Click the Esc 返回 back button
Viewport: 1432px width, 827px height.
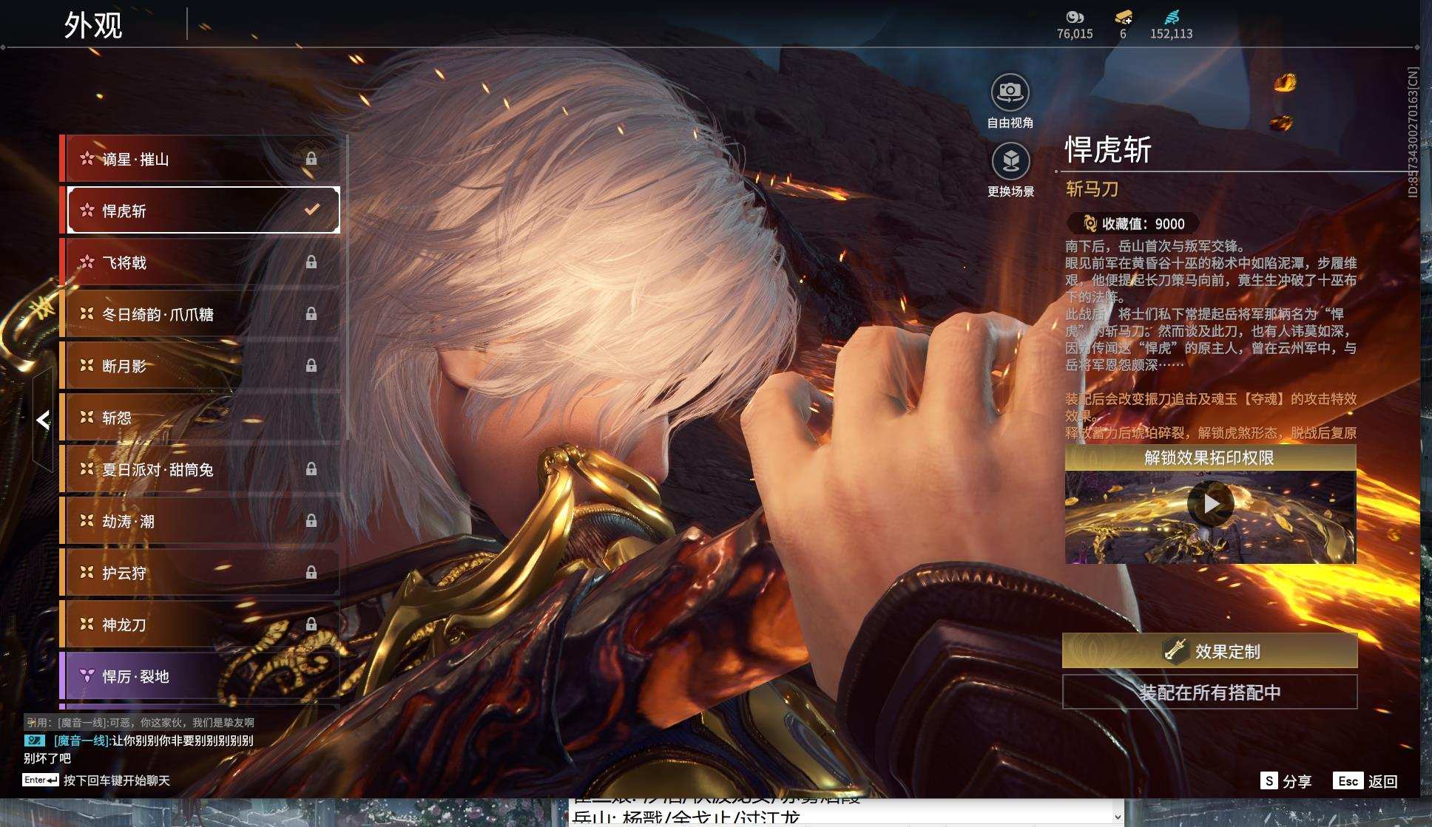pyautogui.click(x=1365, y=781)
